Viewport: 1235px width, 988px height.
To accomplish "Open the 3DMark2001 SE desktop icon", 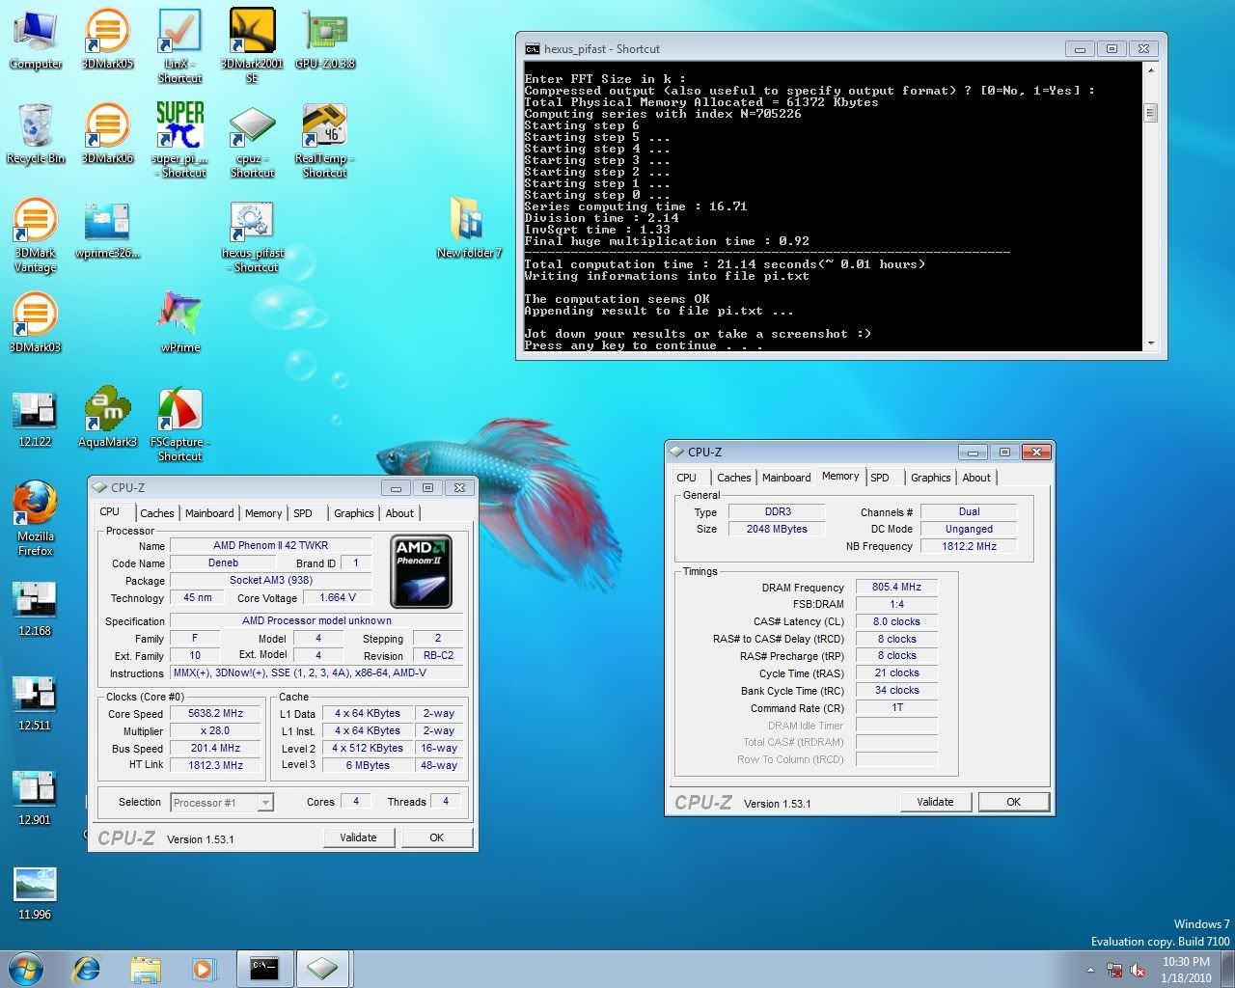I will (x=252, y=45).
